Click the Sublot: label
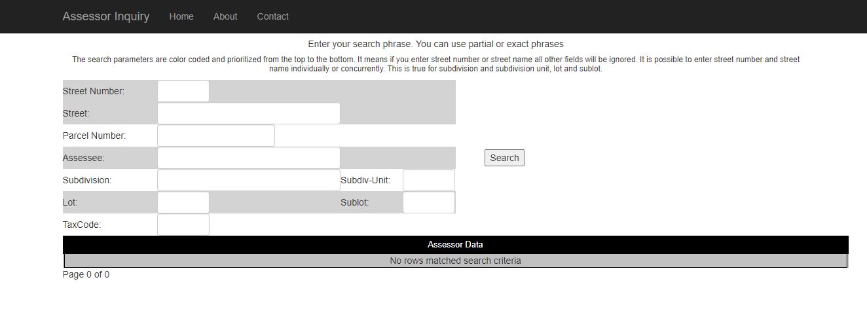 tap(355, 202)
